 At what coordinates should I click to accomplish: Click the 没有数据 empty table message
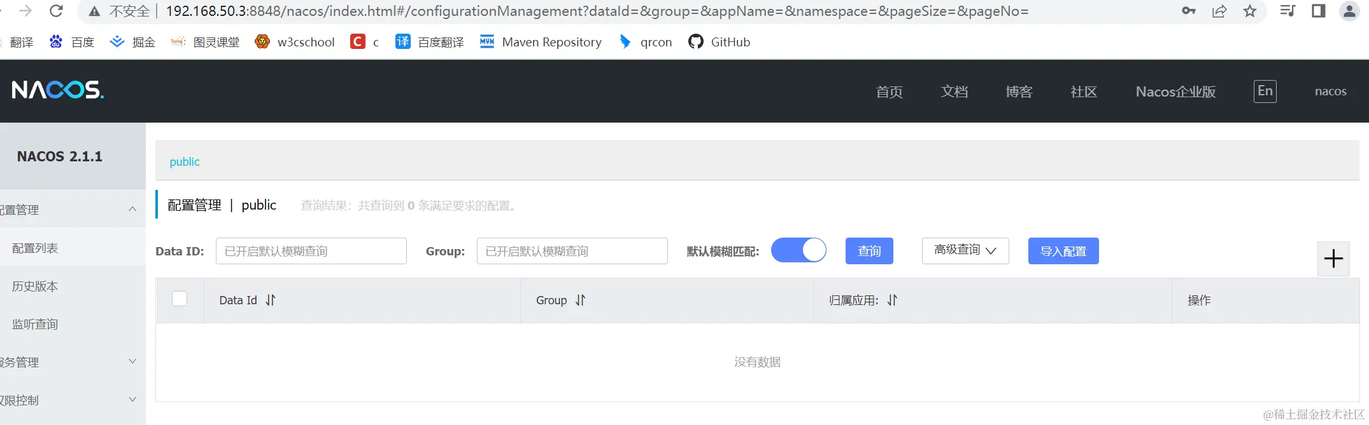point(757,361)
